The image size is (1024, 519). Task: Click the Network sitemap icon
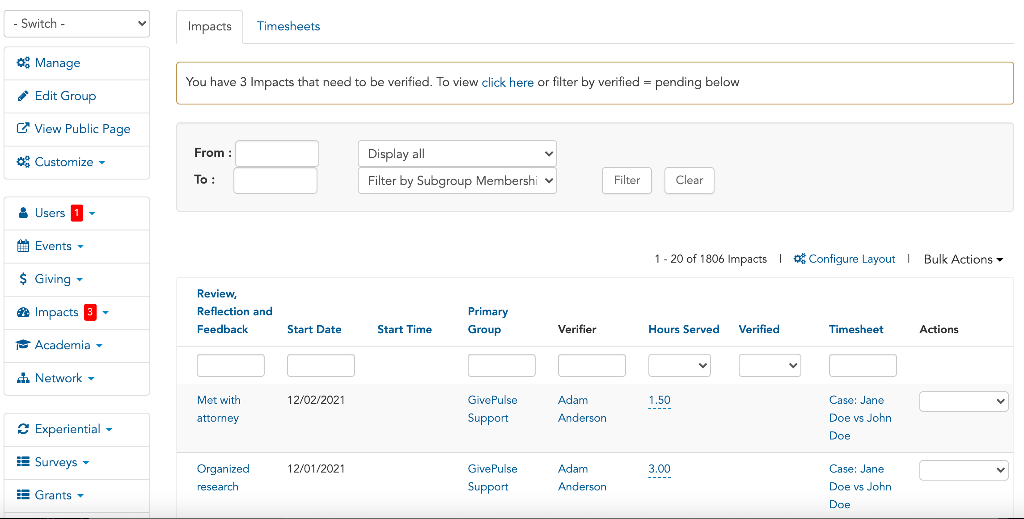(x=23, y=378)
